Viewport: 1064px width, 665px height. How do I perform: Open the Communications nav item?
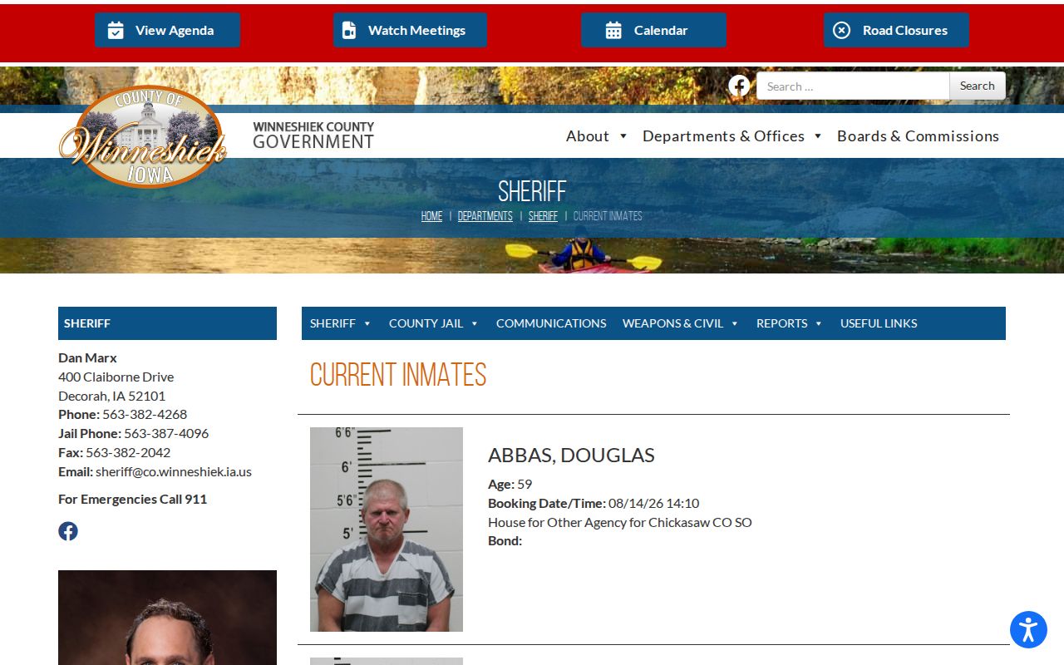click(551, 323)
